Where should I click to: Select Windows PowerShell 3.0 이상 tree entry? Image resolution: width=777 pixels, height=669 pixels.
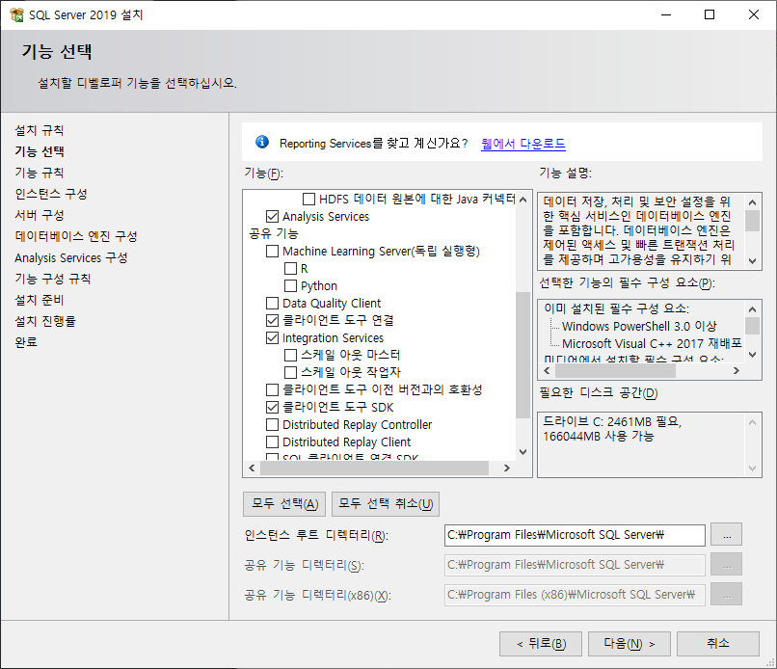639,326
